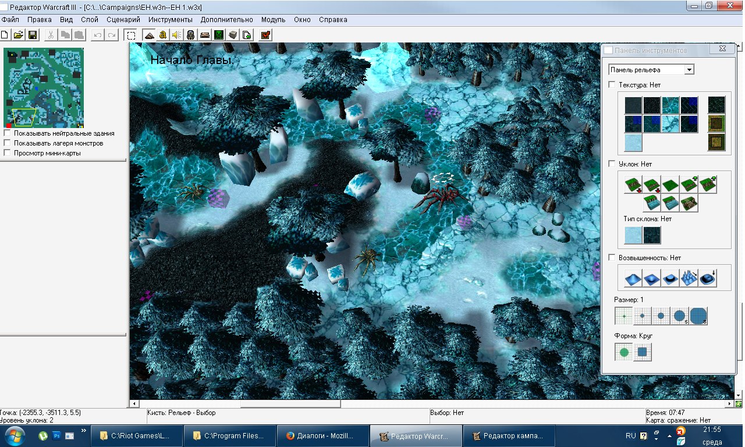Click the RU language indicator in the tray
The image size is (745, 447).
tap(631, 435)
